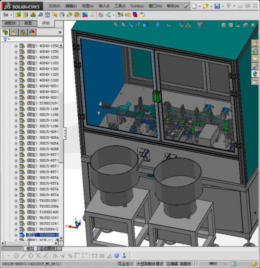Toggle the smart dimension sketch tool
This screenshot has width=260, height=268.
click(94, 256)
